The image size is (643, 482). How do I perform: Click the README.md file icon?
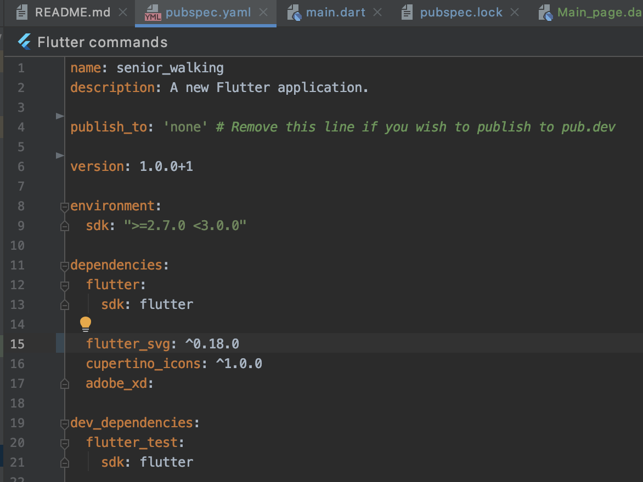coord(22,13)
